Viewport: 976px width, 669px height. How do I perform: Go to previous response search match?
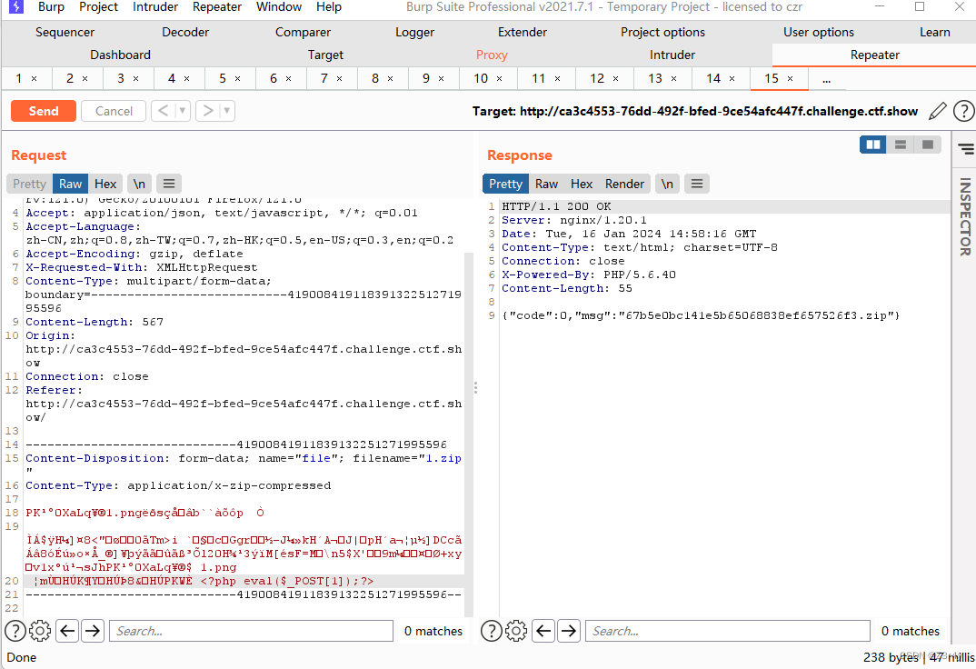(x=543, y=631)
